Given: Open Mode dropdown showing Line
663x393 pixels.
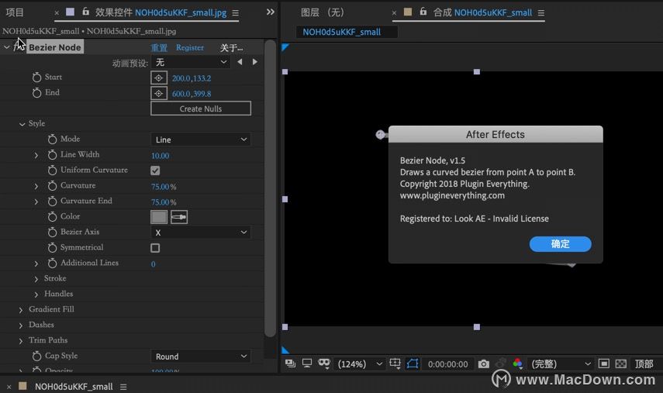Looking at the screenshot, I should click(x=200, y=140).
